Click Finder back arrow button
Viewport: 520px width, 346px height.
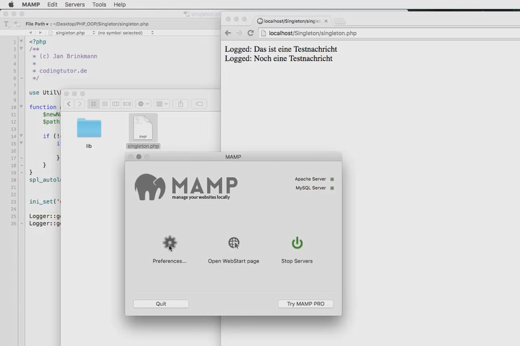coord(69,104)
